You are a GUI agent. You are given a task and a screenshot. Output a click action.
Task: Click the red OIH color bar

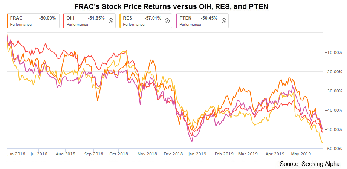tap(64, 21)
